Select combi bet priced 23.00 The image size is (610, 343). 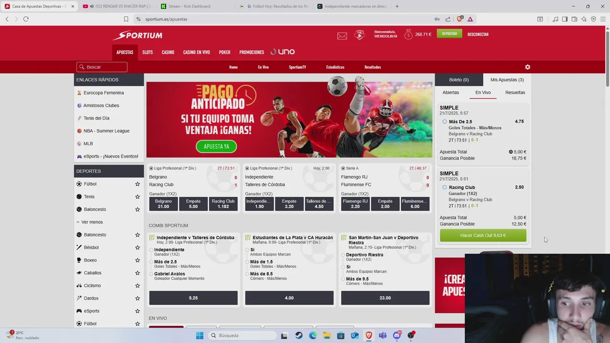(385, 298)
